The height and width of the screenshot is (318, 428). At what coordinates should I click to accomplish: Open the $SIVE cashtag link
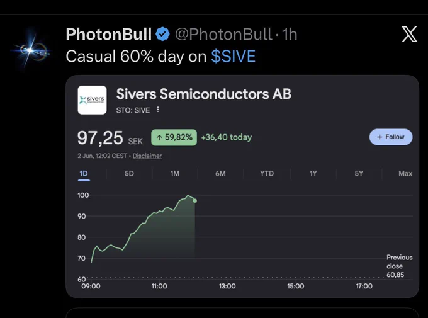[x=234, y=56]
